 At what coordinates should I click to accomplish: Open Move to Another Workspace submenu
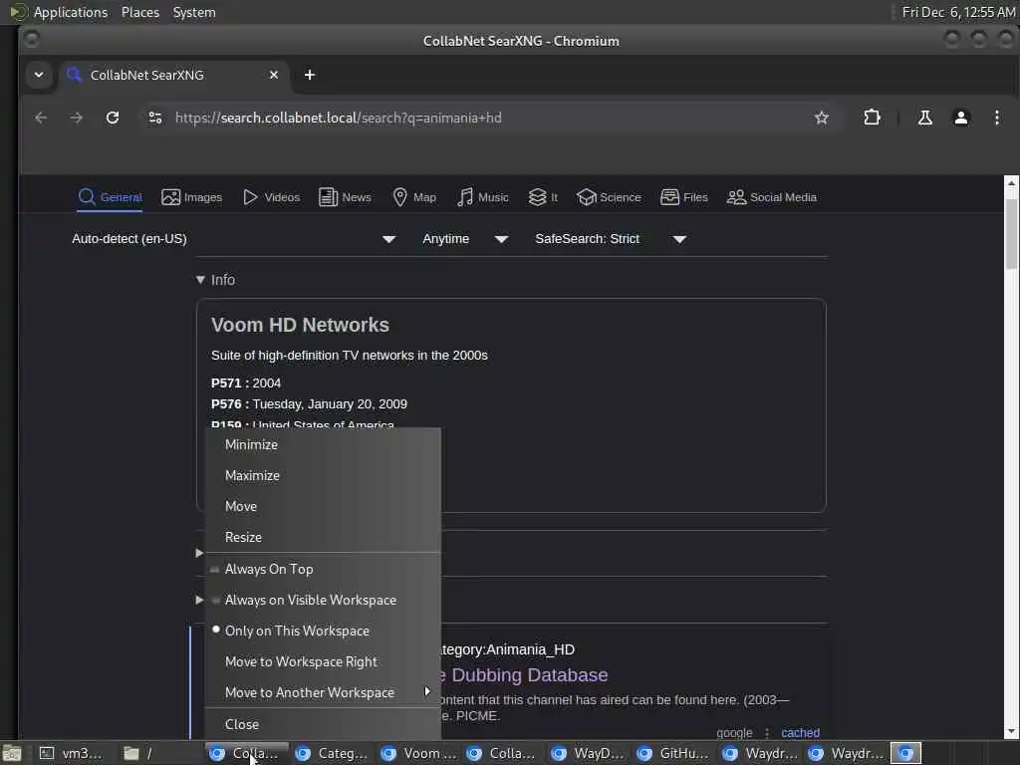point(323,693)
